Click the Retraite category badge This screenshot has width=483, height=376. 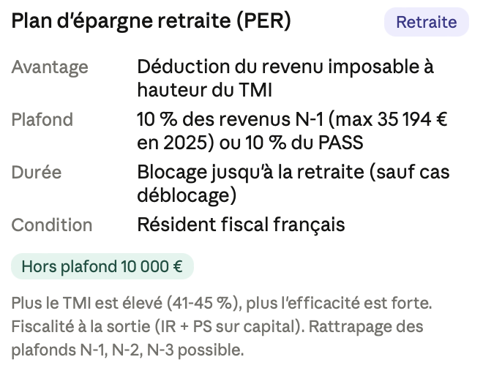pos(427,22)
